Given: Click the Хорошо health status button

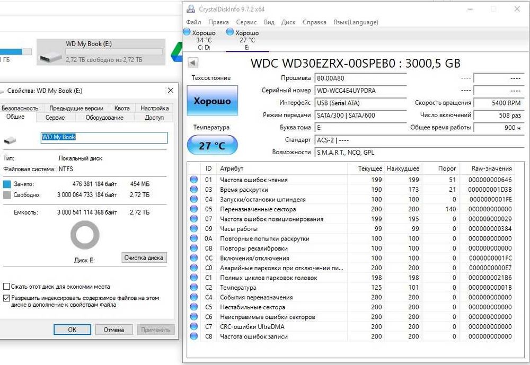Looking at the screenshot, I should coord(213,101).
